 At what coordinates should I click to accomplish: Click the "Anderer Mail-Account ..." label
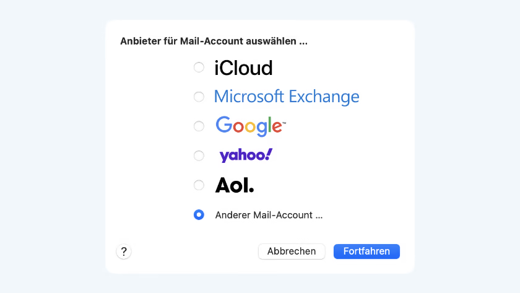click(x=269, y=216)
